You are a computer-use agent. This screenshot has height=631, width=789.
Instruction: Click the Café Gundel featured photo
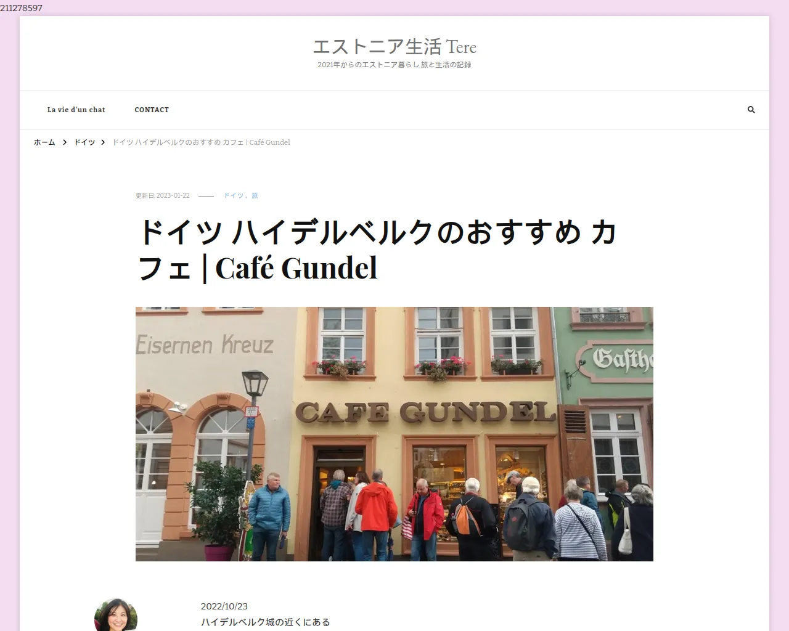click(394, 434)
